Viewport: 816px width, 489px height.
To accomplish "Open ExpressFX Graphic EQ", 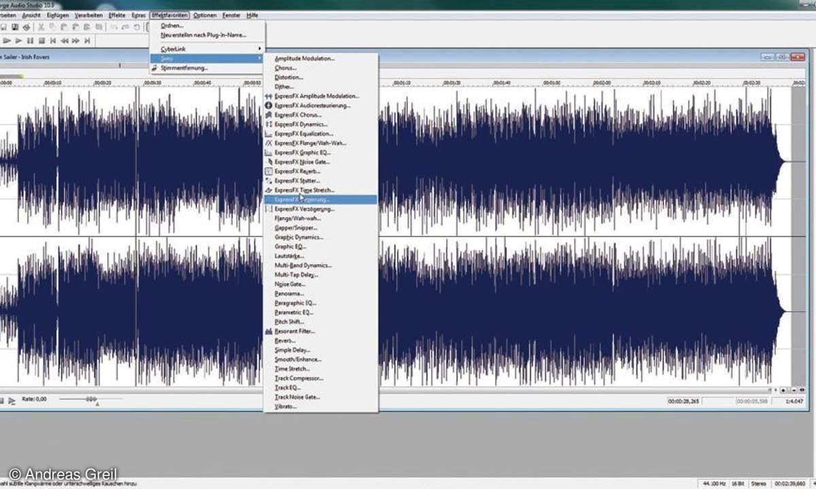I will 320,153.
